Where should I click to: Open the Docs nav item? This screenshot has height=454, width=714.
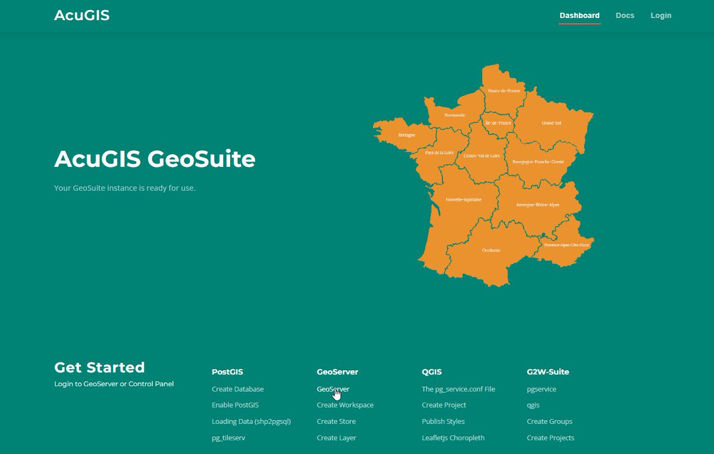point(625,15)
